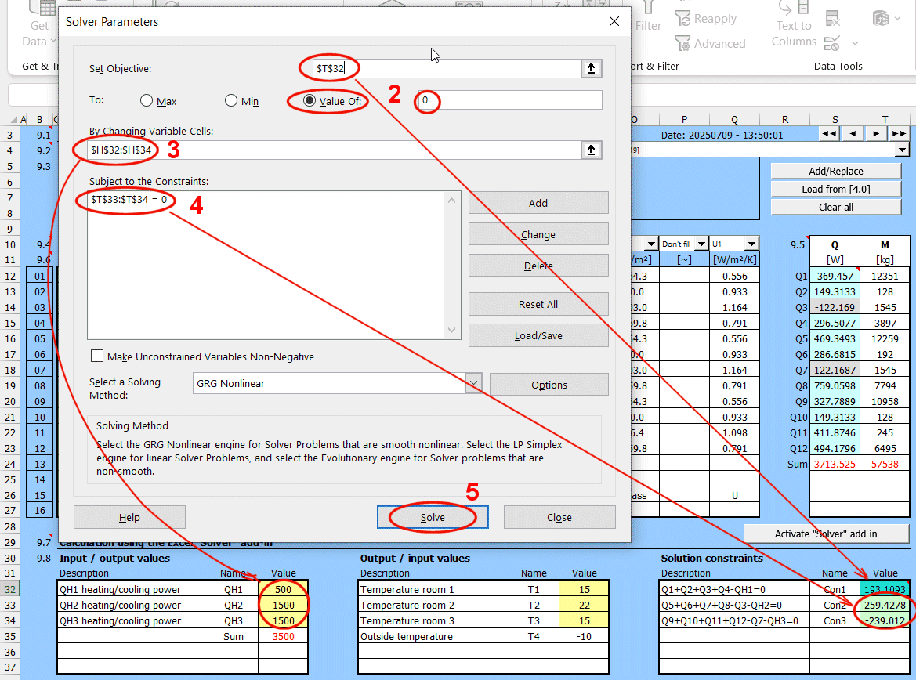Screen dimensions: 916x680
Task: Click the Set Objective range selector arrow
Action: 592,69
